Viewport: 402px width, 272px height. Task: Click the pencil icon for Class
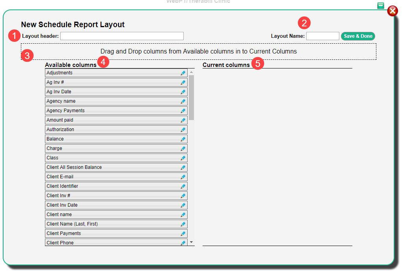(183, 158)
